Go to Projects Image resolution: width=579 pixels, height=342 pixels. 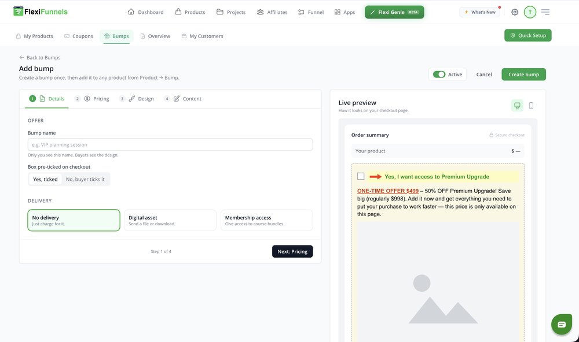pyautogui.click(x=231, y=12)
